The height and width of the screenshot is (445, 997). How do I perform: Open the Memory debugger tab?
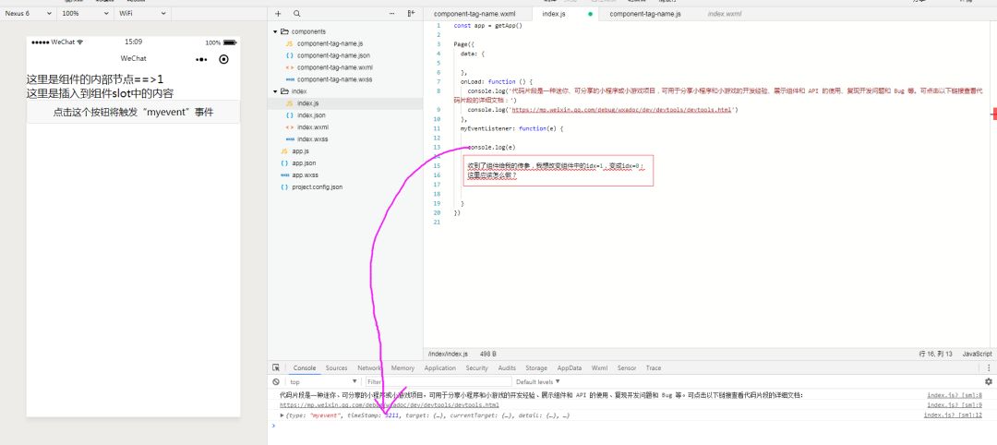[402, 368]
